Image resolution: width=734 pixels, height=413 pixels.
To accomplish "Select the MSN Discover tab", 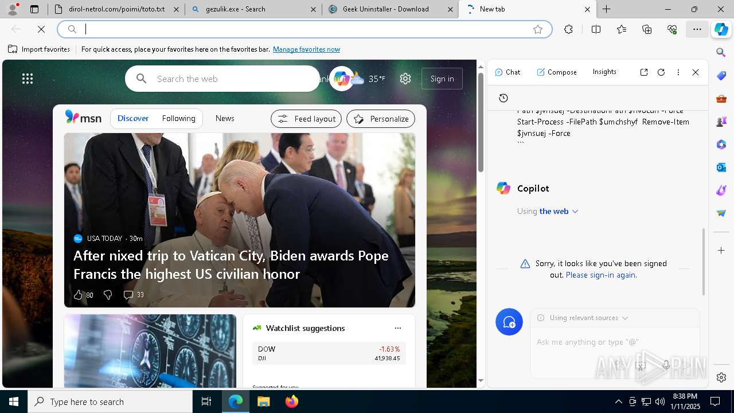I will 133,118.
